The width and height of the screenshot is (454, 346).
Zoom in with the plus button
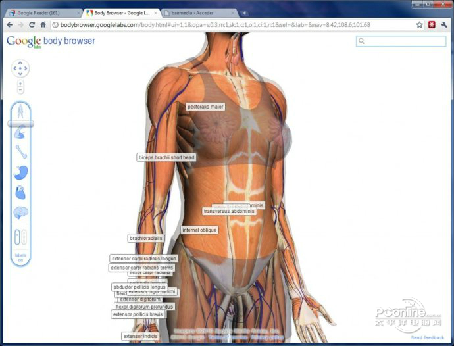pyautogui.click(x=20, y=84)
